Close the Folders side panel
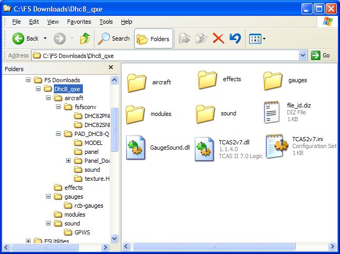Screen dimensions: 340x254 point(111,67)
